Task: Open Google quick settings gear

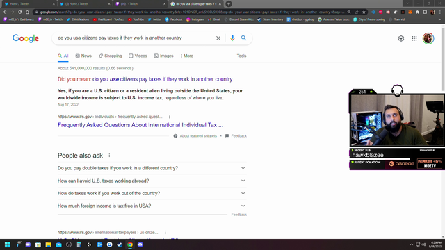Action: click(401, 38)
